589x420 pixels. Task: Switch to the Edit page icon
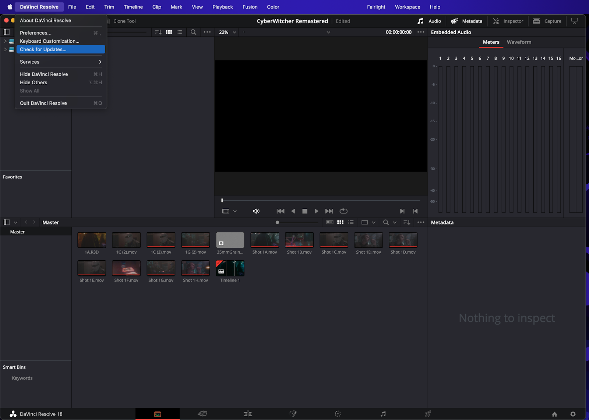coord(248,414)
